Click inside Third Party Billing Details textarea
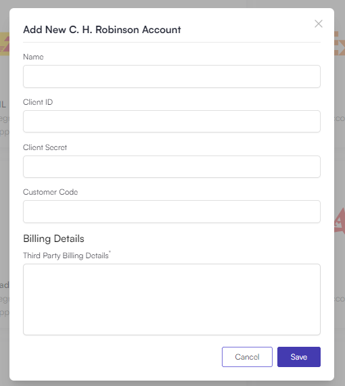This screenshot has height=386, width=345. 172,299
